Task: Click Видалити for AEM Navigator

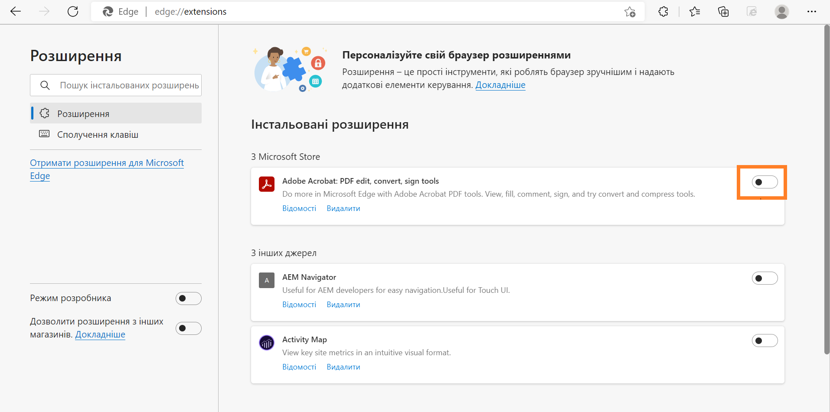Action: [343, 305]
